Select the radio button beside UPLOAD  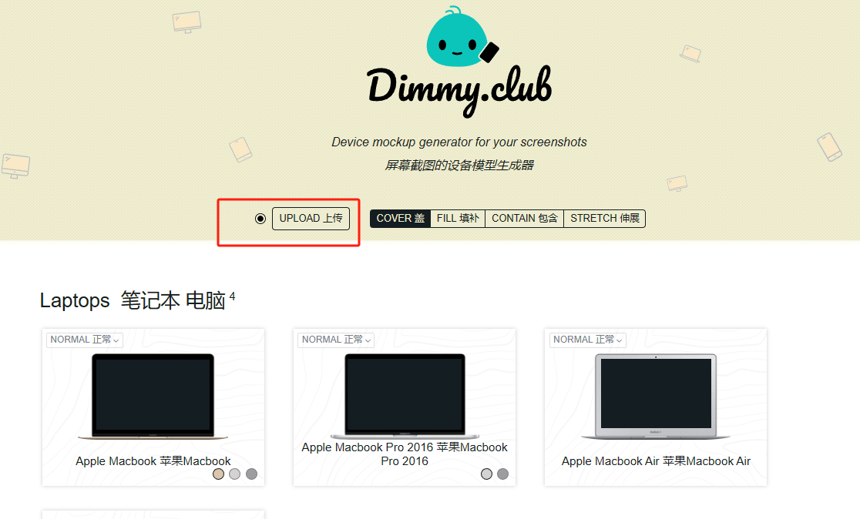[260, 218]
